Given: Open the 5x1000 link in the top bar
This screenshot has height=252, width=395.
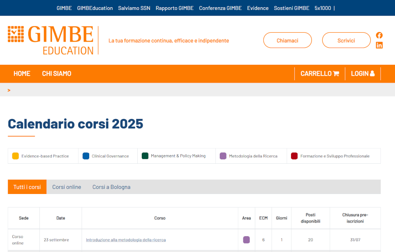Looking at the screenshot, I should coord(323,8).
